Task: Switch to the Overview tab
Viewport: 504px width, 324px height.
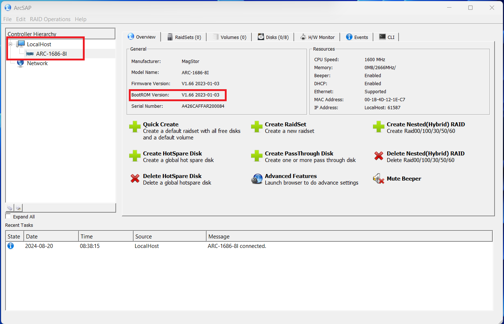Action: [x=142, y=37]
